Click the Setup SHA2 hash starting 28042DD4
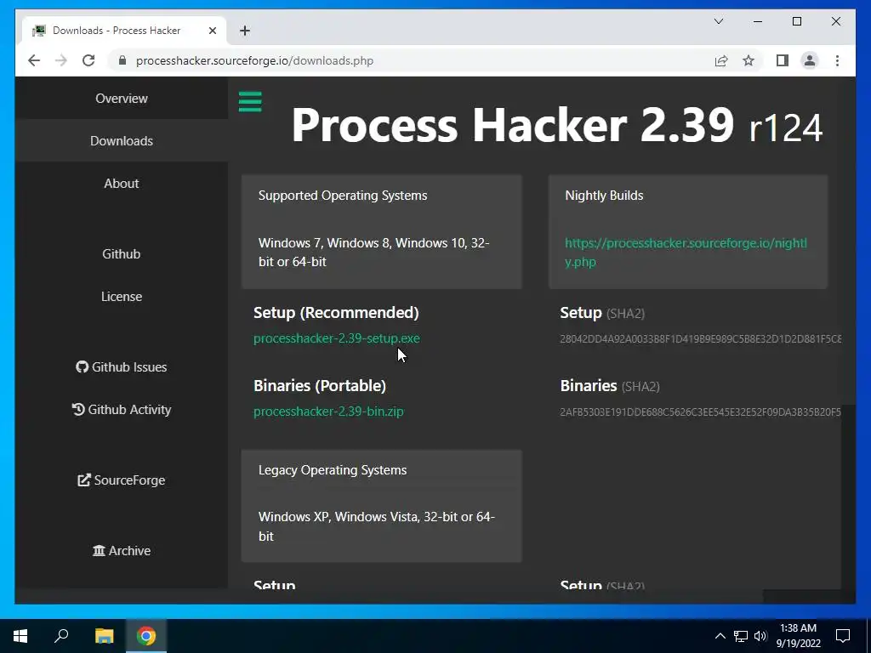Image resolution: width=871 pixels, height=653 pixels. (x=700, y=338)
